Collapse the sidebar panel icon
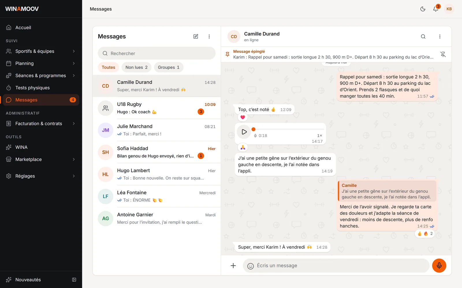 click(74, 280)
